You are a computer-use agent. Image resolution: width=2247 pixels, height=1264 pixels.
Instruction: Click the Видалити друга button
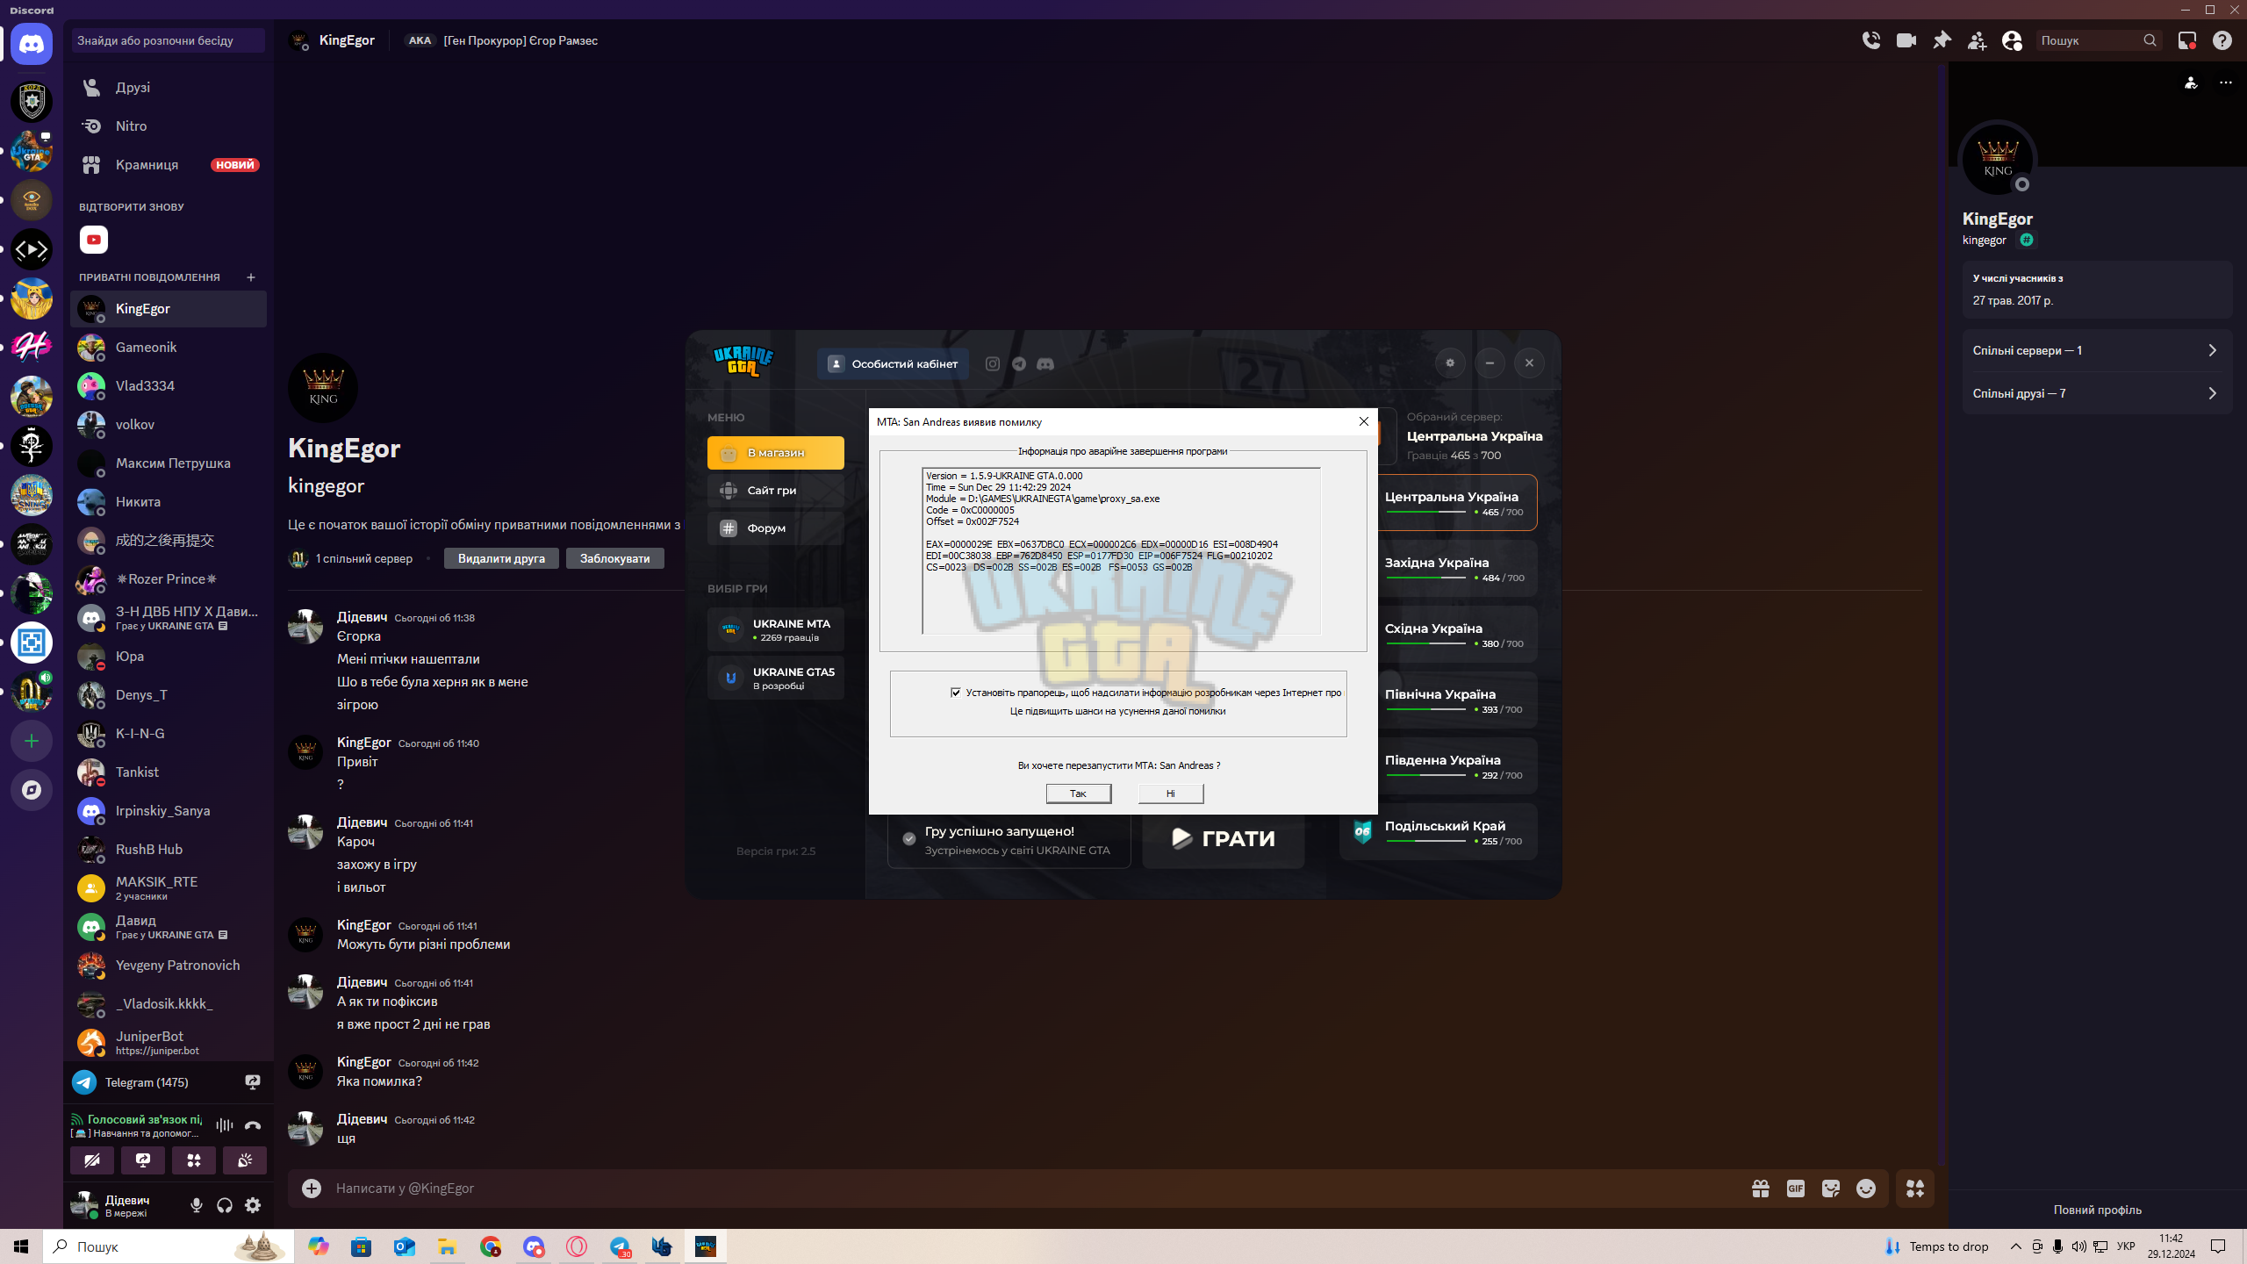[501, 558]
